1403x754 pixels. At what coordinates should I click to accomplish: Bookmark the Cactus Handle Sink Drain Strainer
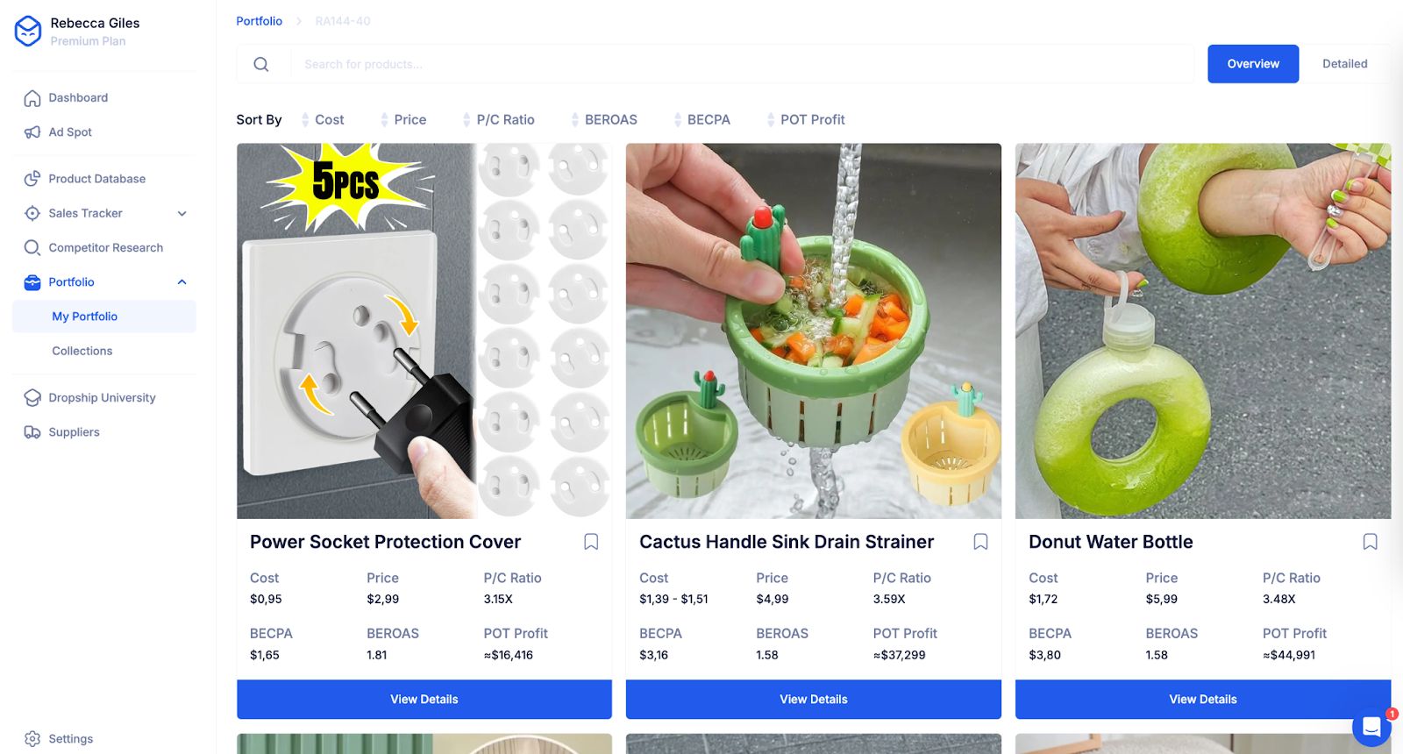980,542
